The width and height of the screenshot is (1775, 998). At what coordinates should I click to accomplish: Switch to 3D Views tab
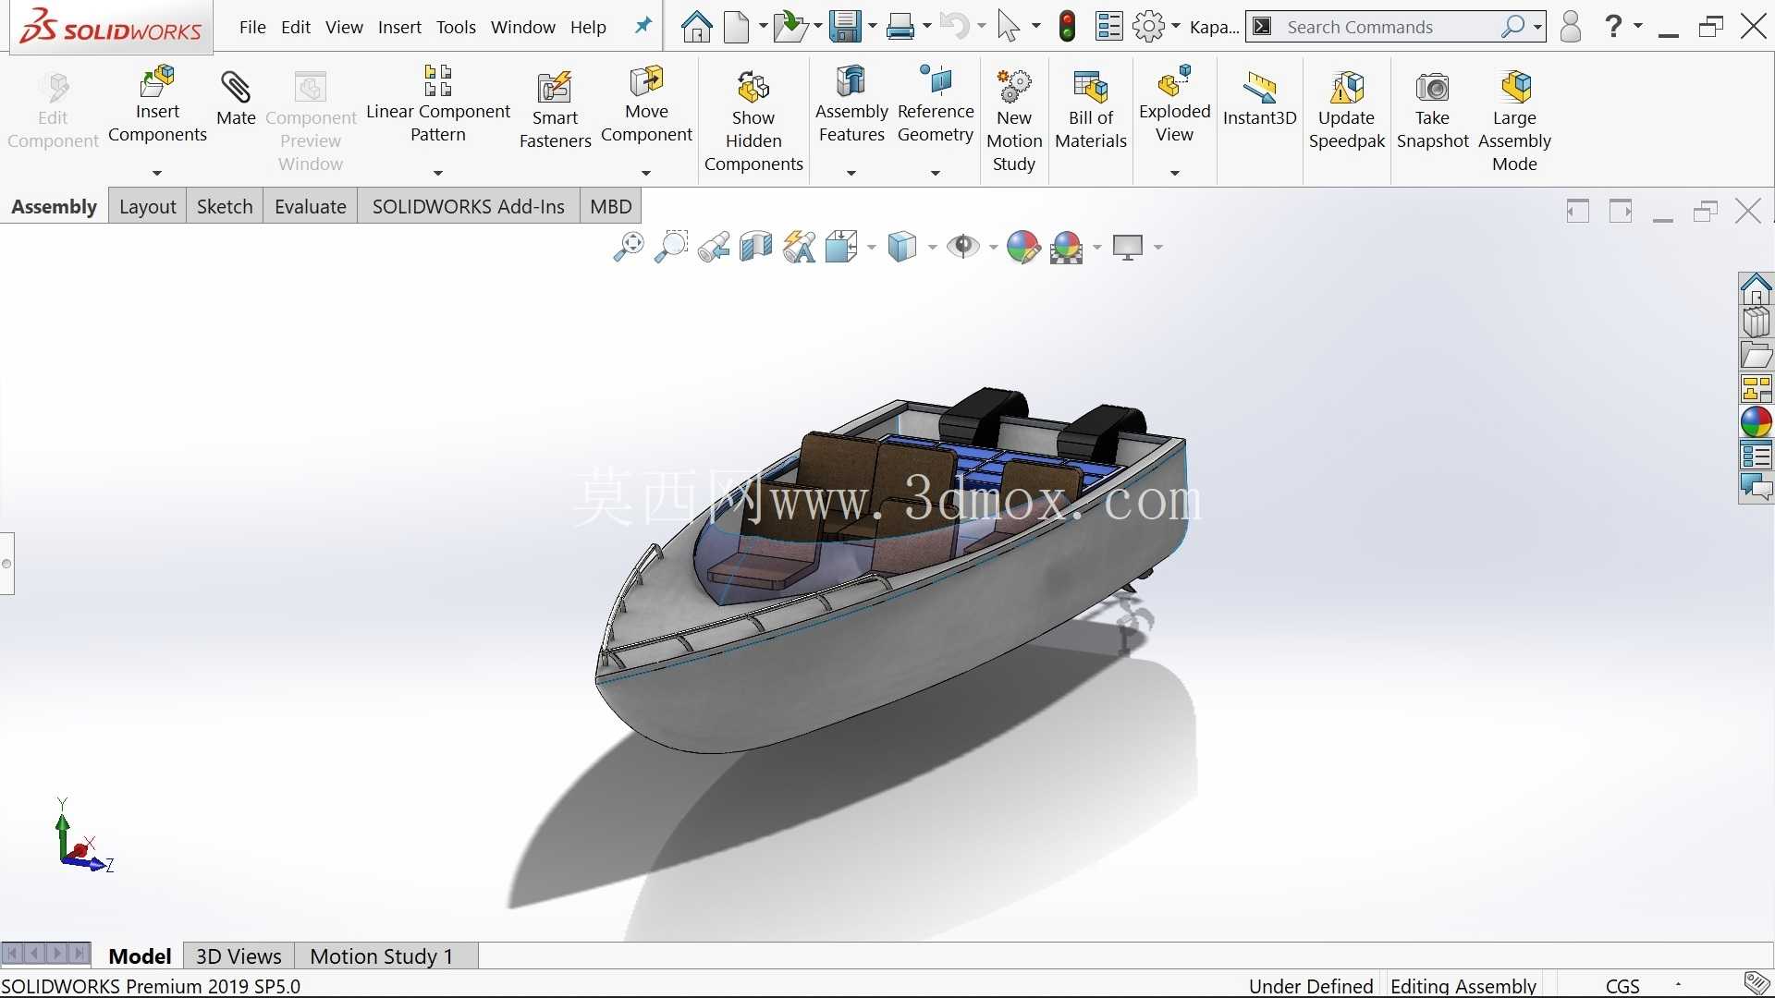pos(239,955)
